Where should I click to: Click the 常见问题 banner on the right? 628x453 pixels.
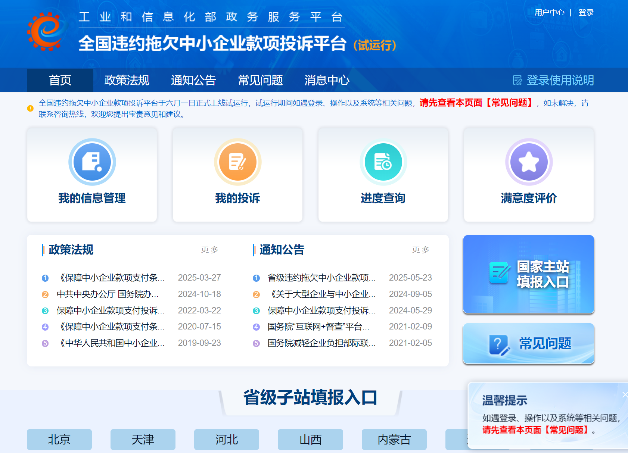click(x=528, y=343)
